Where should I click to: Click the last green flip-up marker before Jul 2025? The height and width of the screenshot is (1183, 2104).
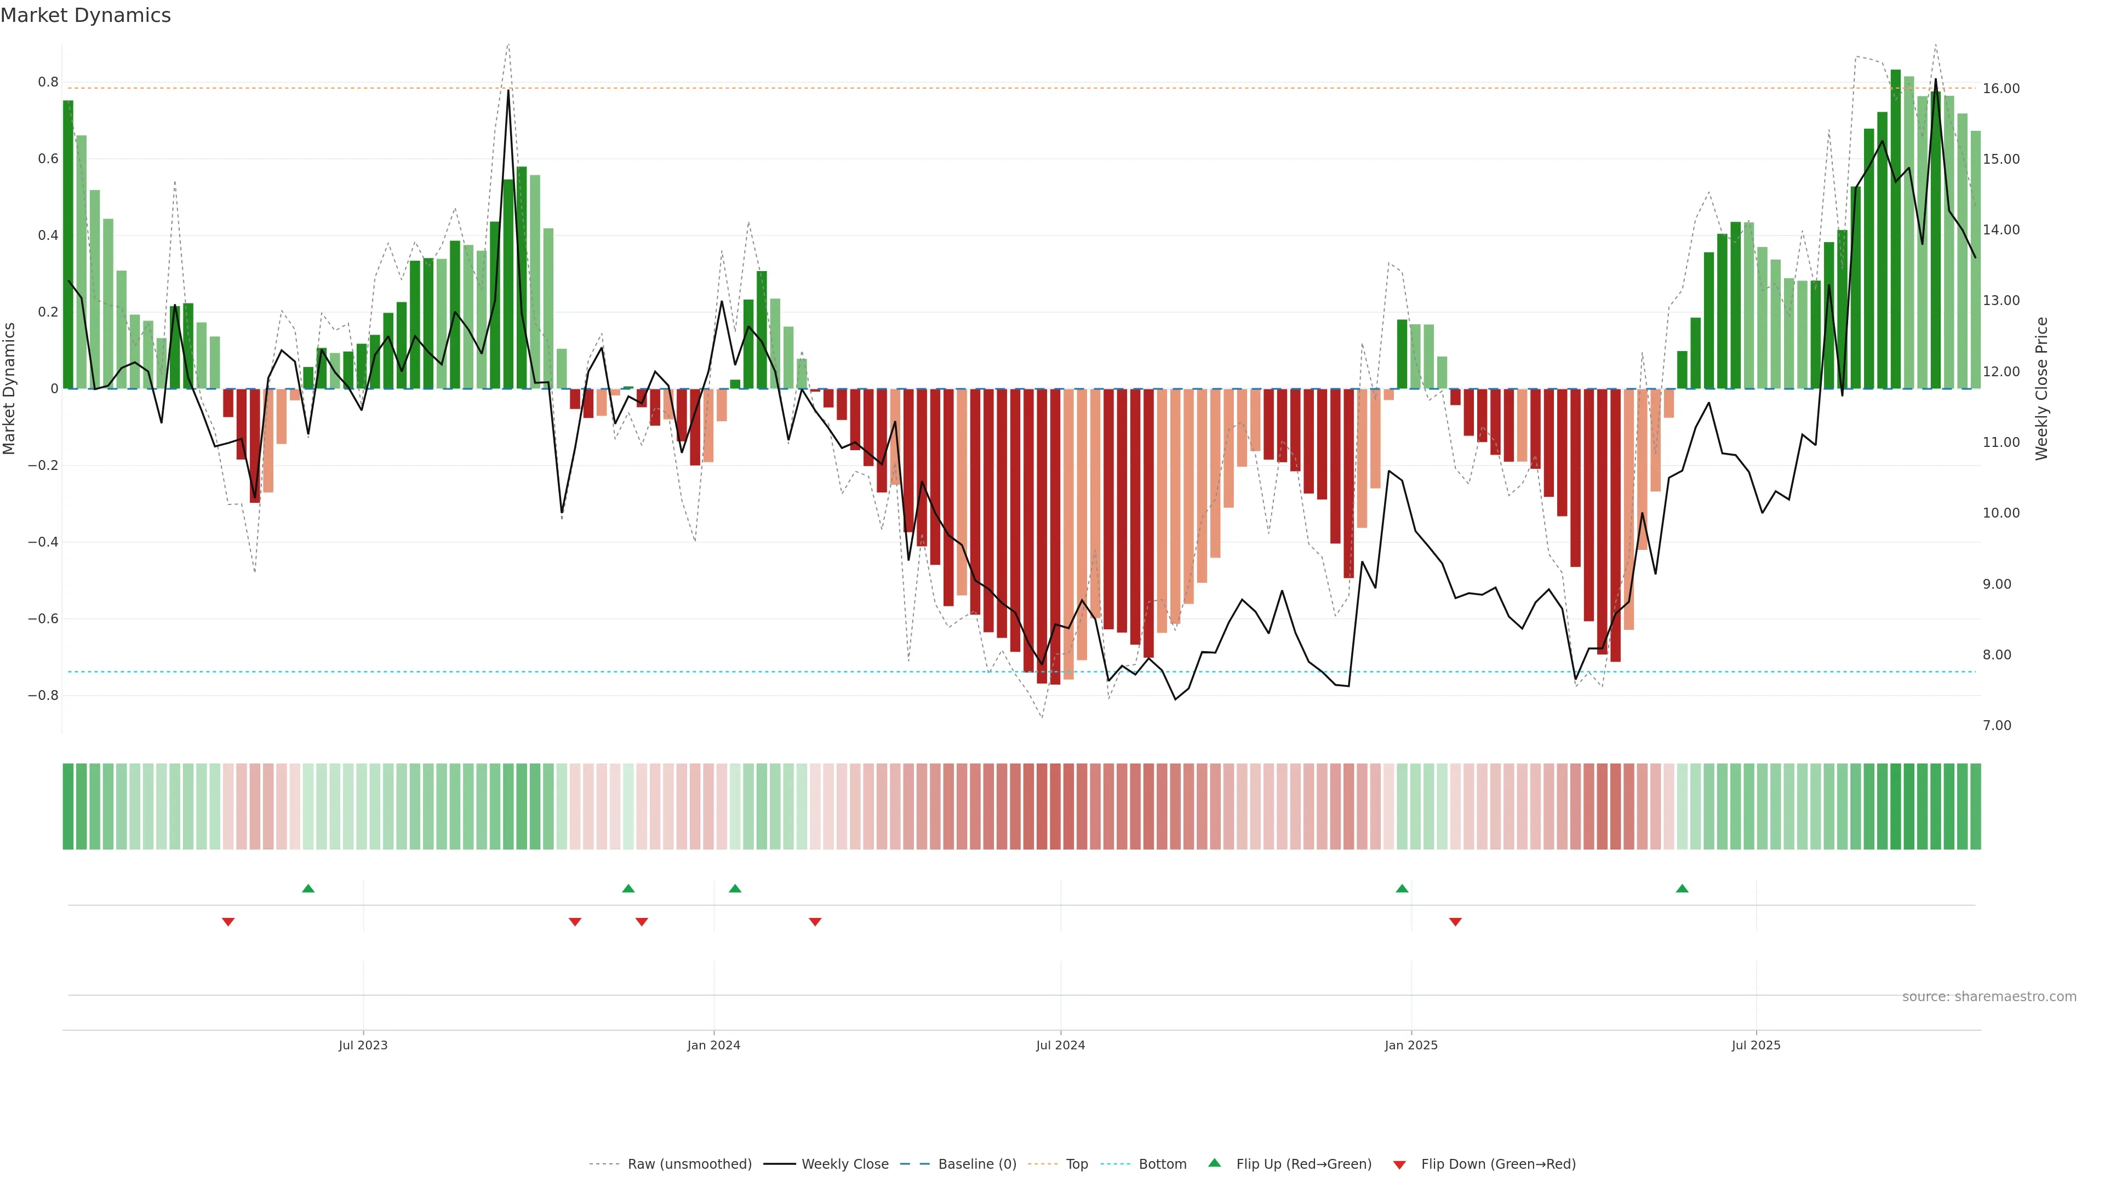tap(1682, 888)
